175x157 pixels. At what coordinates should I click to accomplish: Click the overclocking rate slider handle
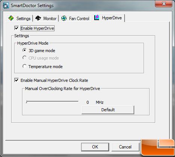[27, 102]
